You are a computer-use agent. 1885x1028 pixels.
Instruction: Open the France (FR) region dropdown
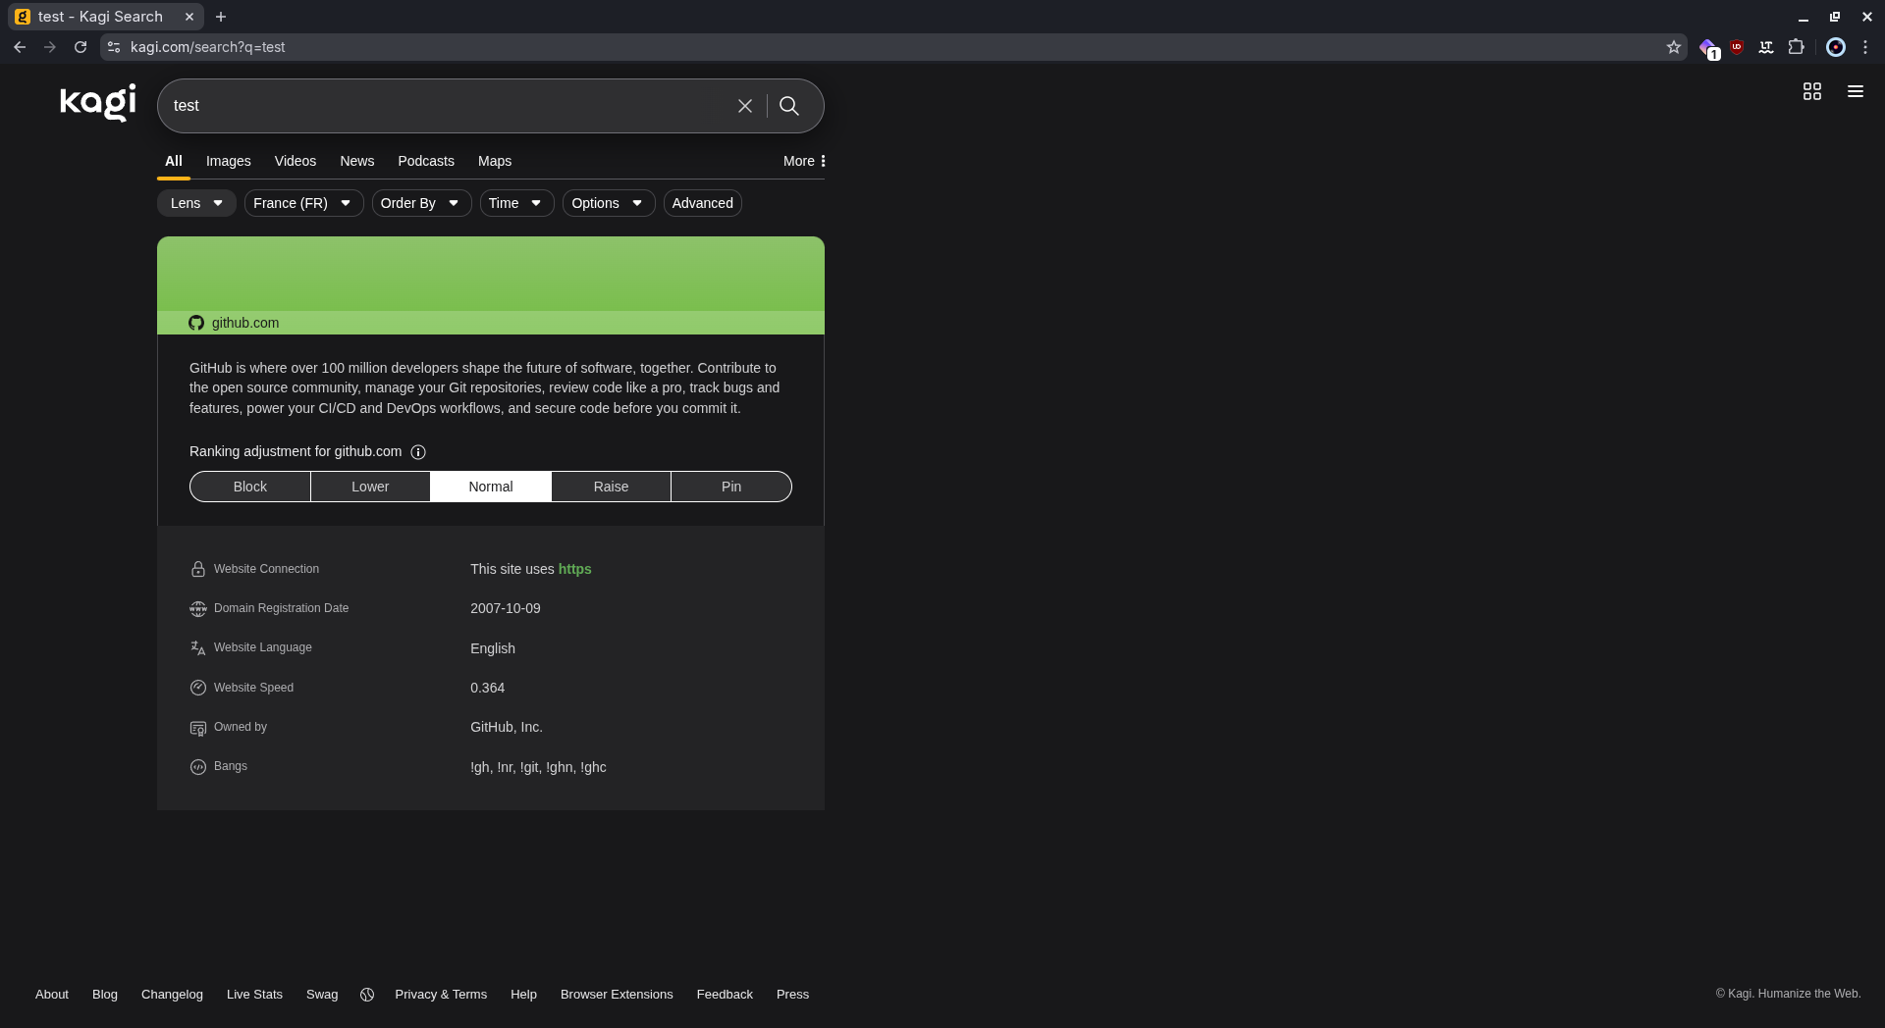coord(303,203)
